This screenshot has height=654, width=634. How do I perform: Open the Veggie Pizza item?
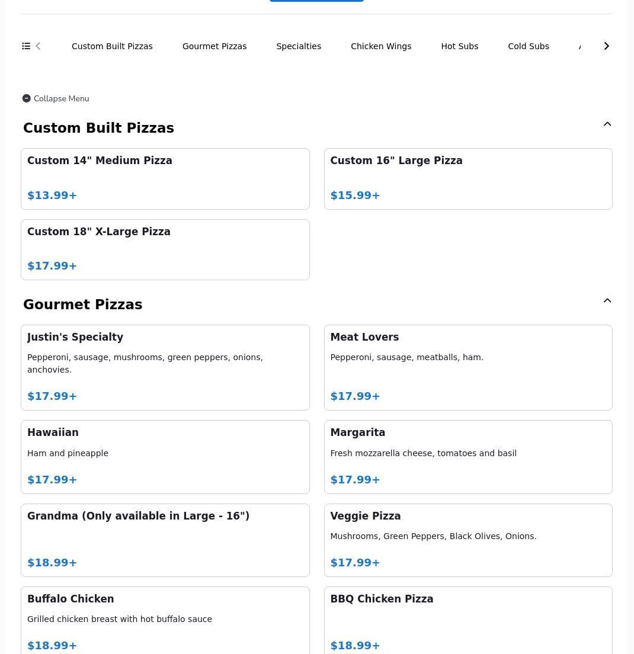coord(468,540)
